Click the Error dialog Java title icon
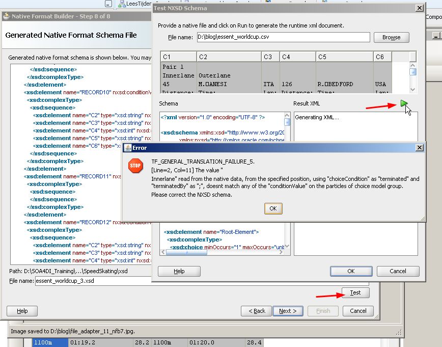 (x=127, y=148)
